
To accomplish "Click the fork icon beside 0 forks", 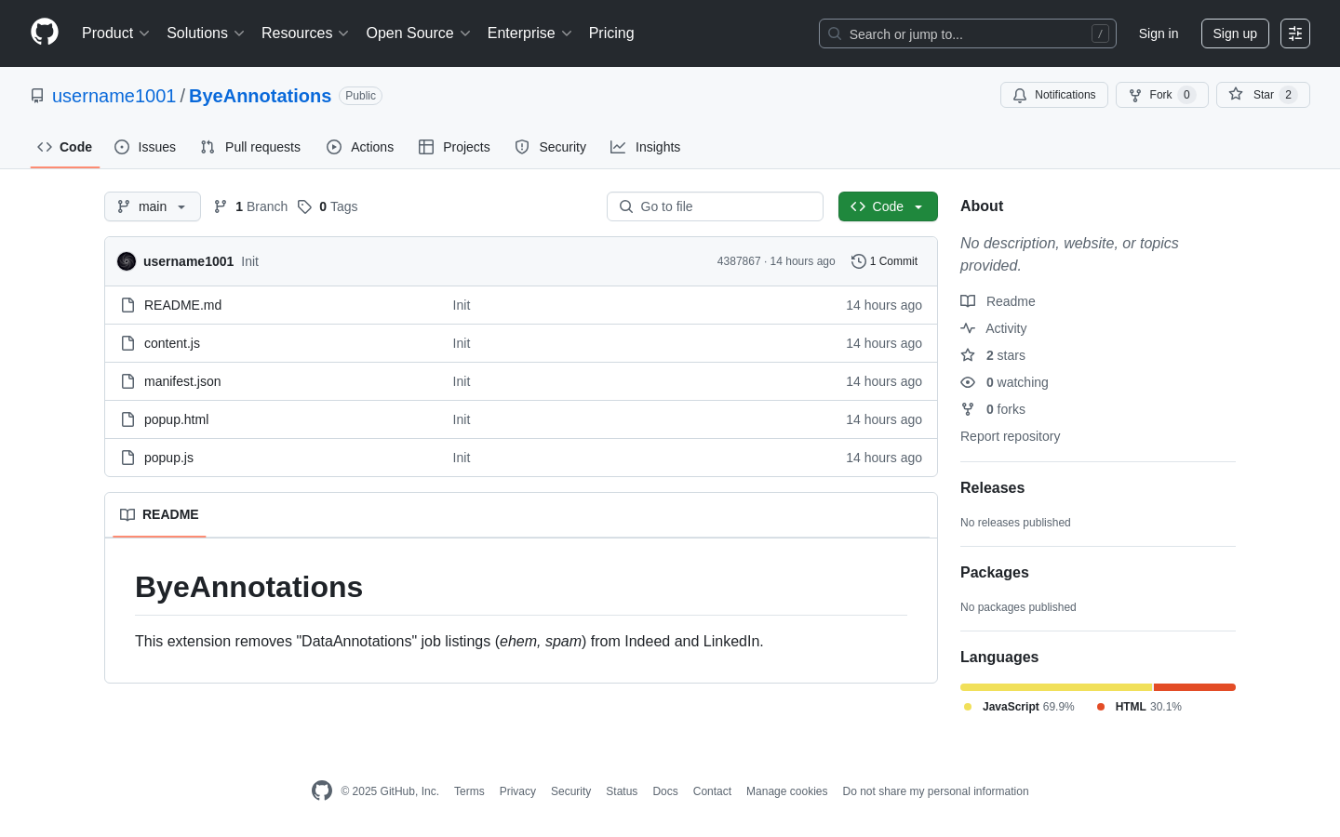I will (x=968, y=409).
